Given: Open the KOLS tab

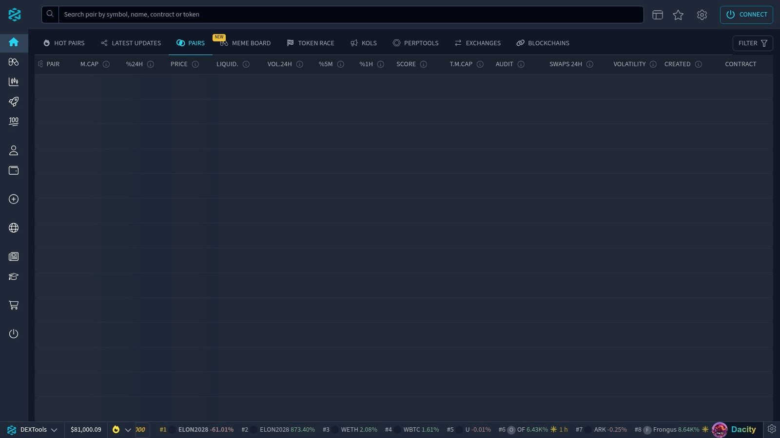Looking at the screenshot, I should pos(364,43).
